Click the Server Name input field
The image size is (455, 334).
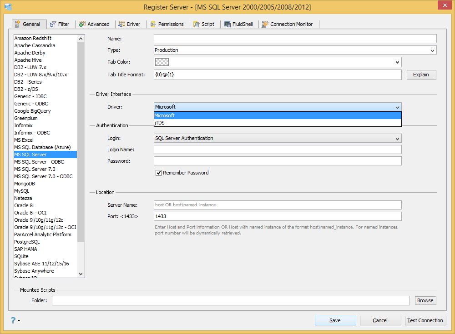(278, 204)
